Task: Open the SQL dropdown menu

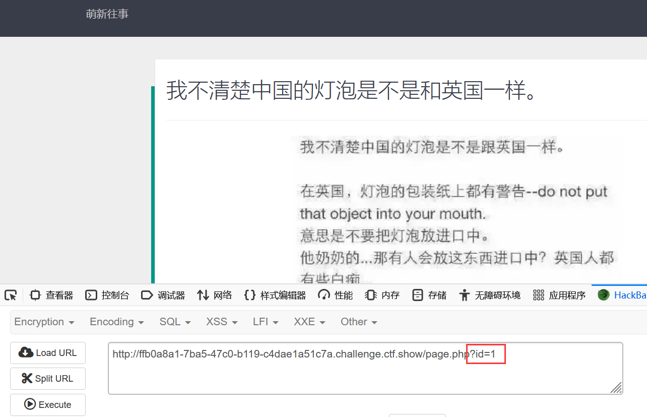Action: pyautogui.click(x=175, y=322)
